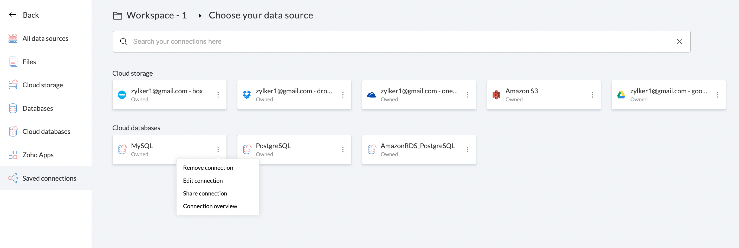Open options menu for the box connection
Image resolution: width=739 pixels, height=248 pixels.
coord(218,95)
